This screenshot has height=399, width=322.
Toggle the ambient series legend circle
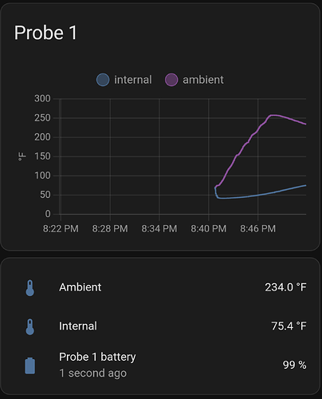171,80
